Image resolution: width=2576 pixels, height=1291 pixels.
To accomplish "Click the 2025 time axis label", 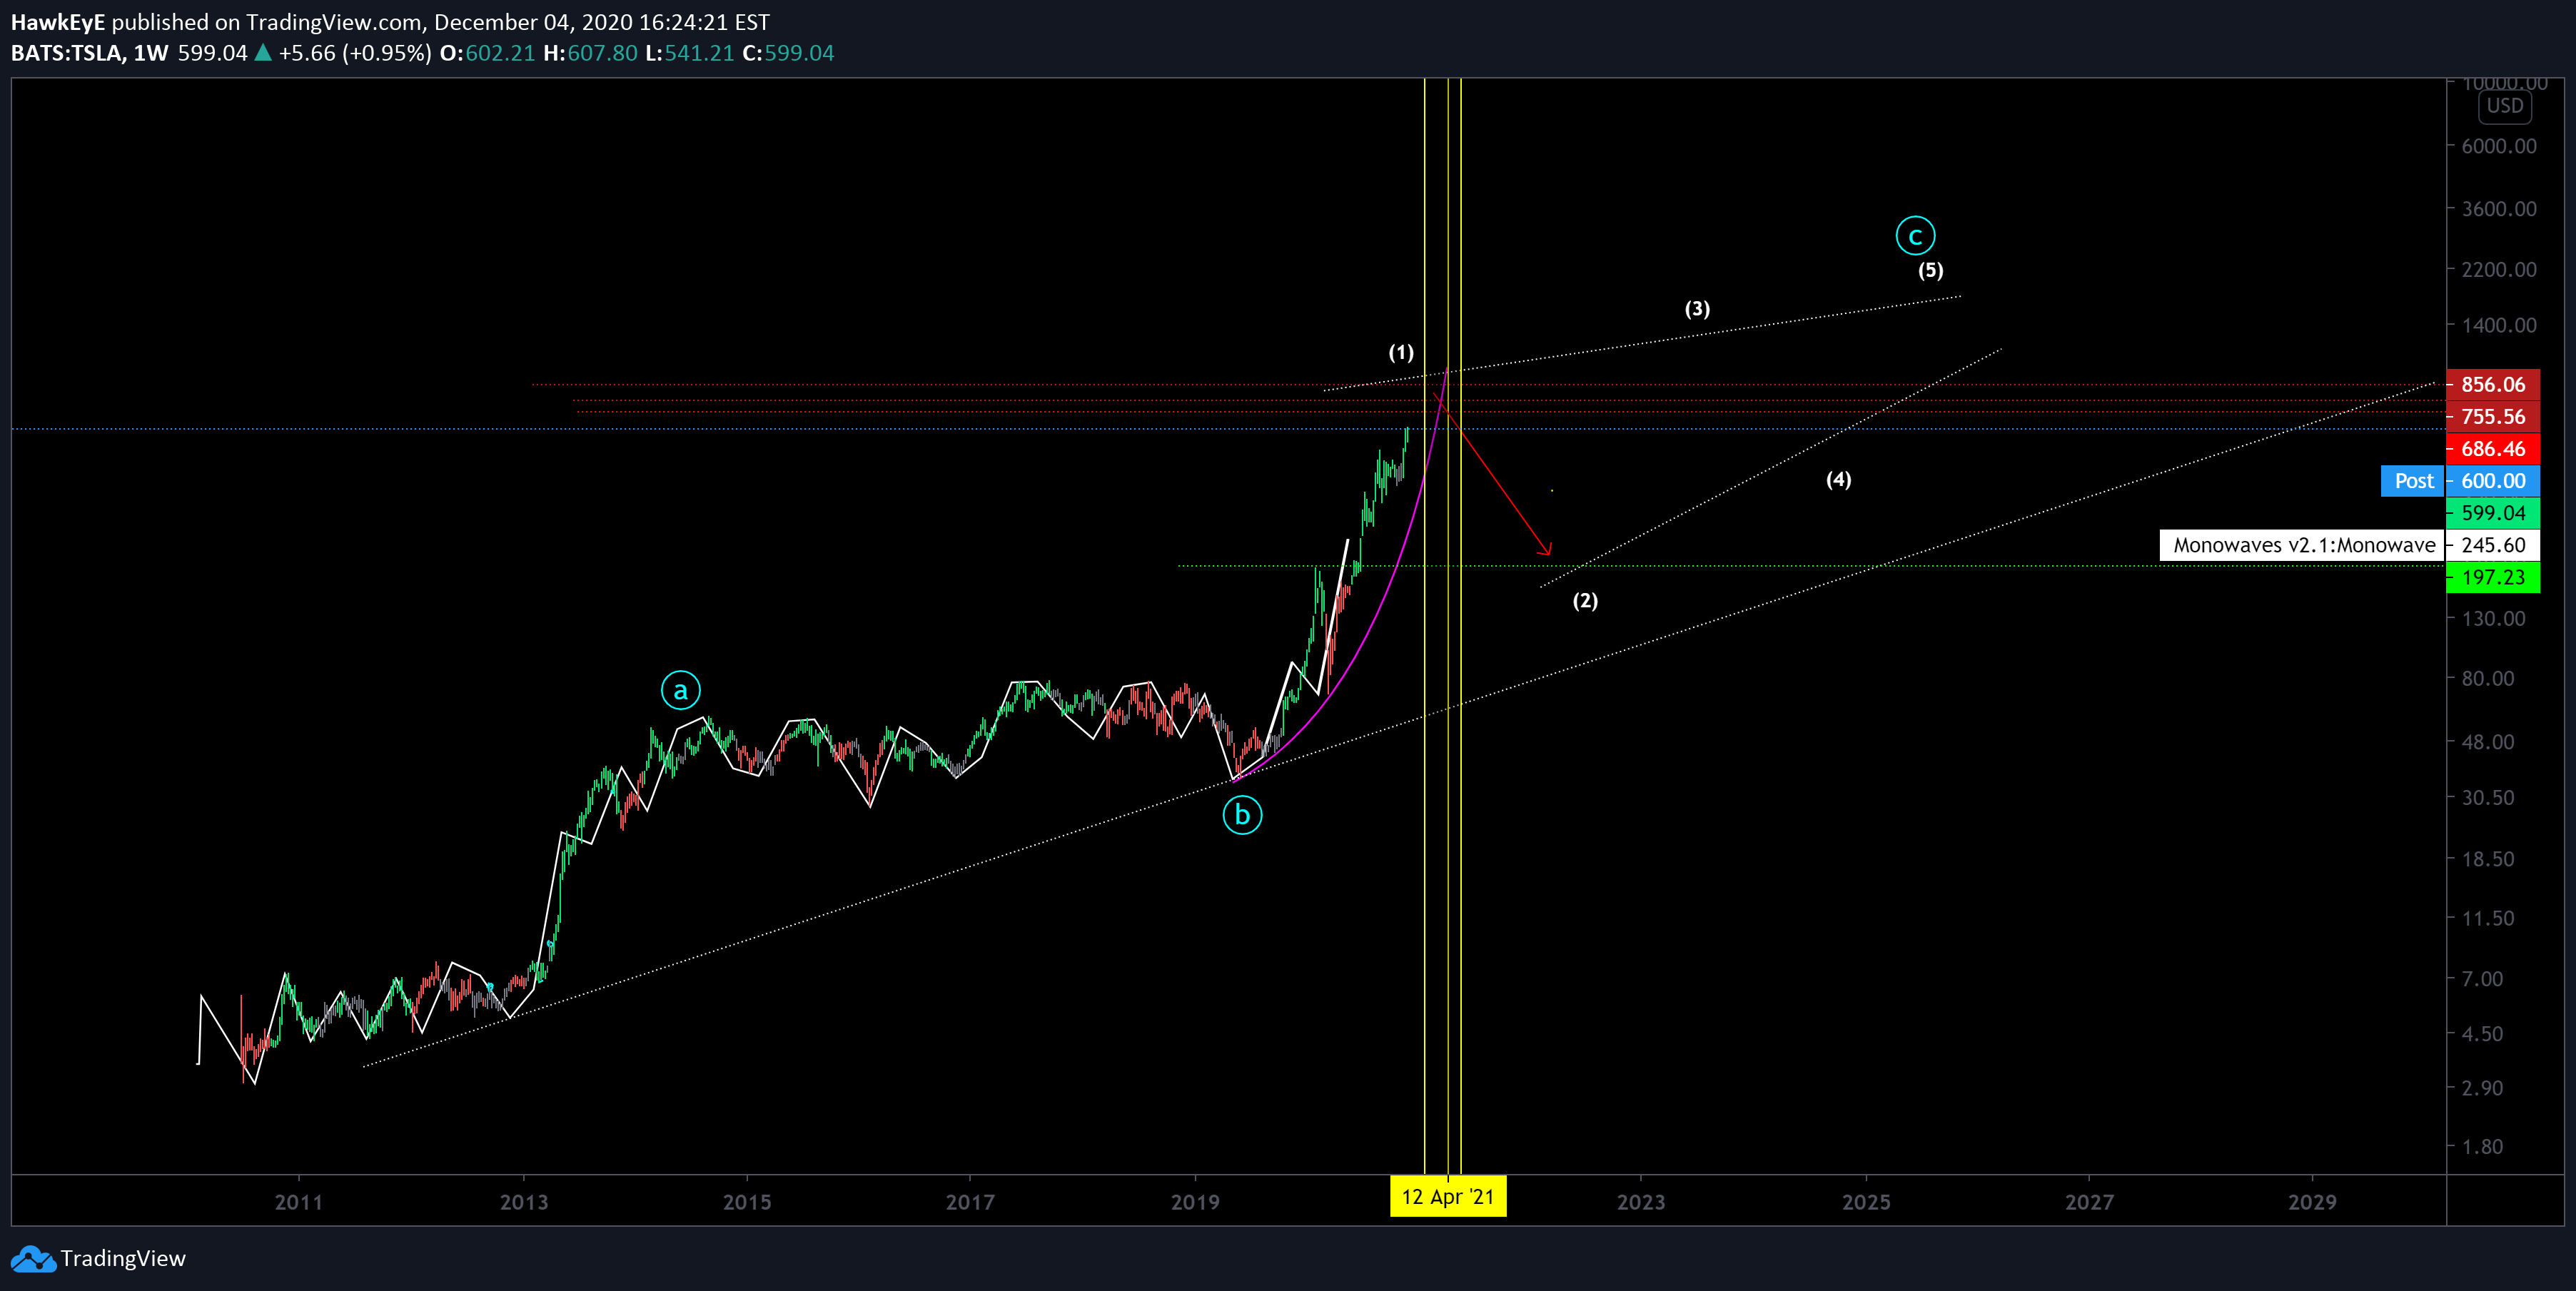I will coord(1866,1202).
